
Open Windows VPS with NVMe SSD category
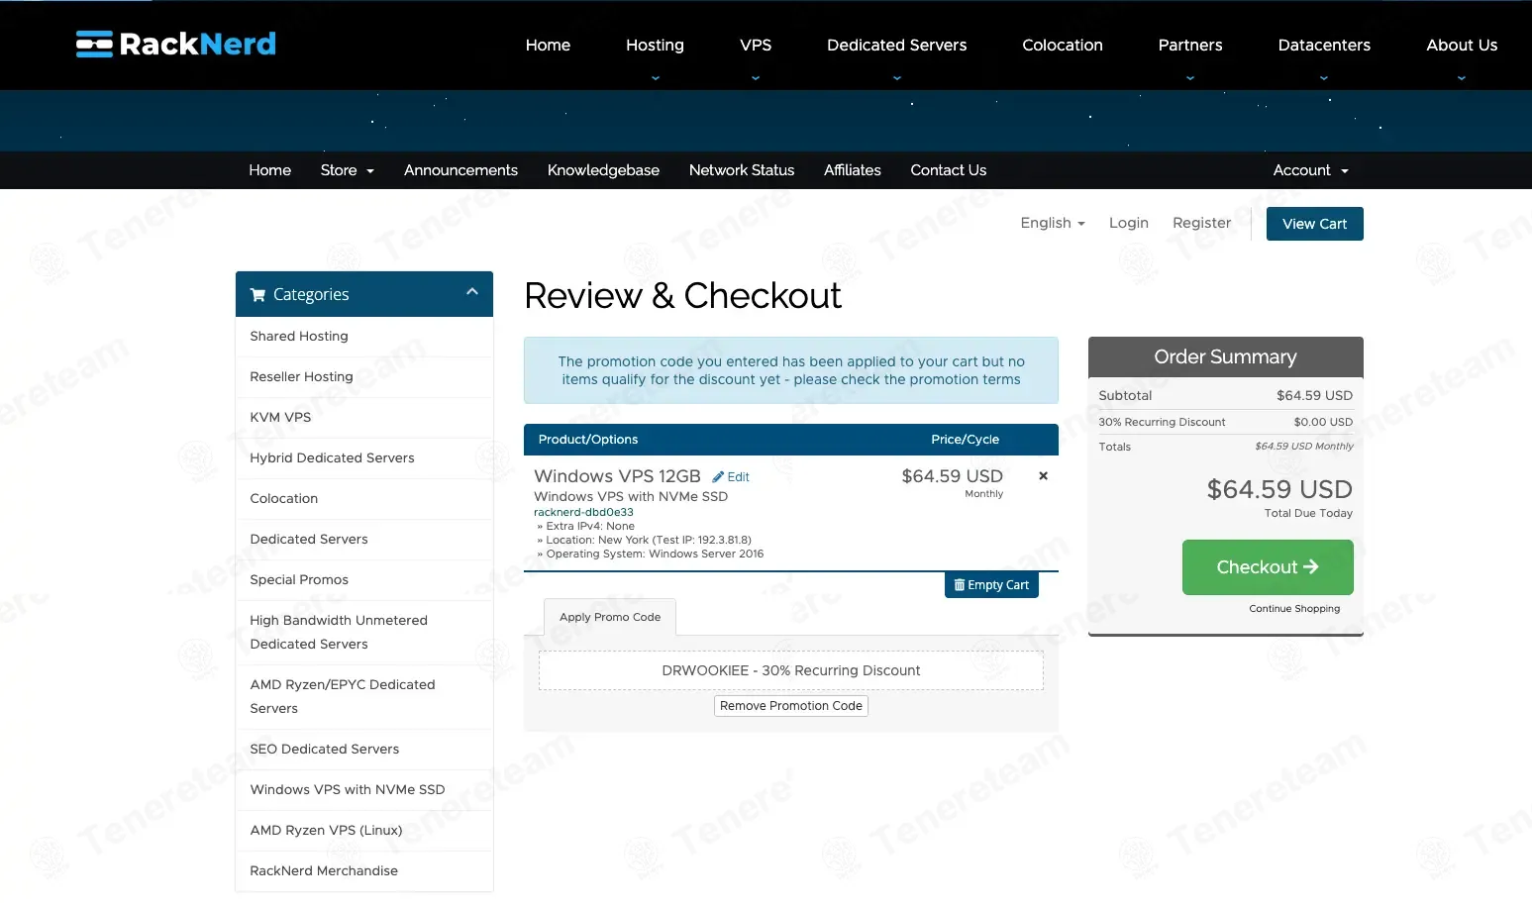coord(364,790)
